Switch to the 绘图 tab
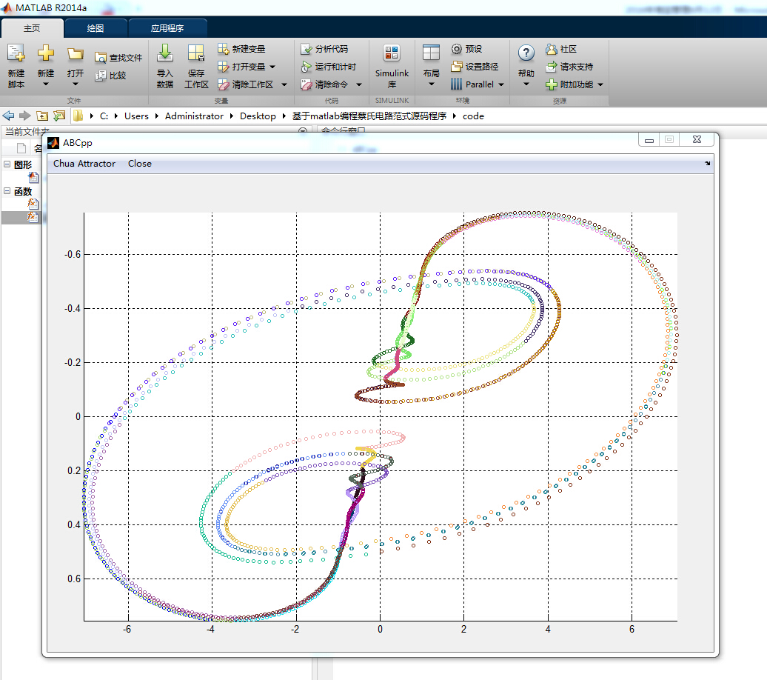This screenshot has width=767, height=680. coord(96,28)
